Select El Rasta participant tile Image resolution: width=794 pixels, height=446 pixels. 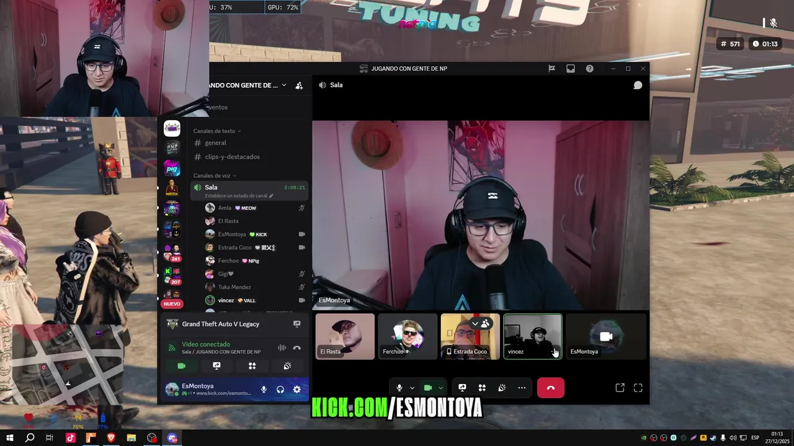coord(345,336)
